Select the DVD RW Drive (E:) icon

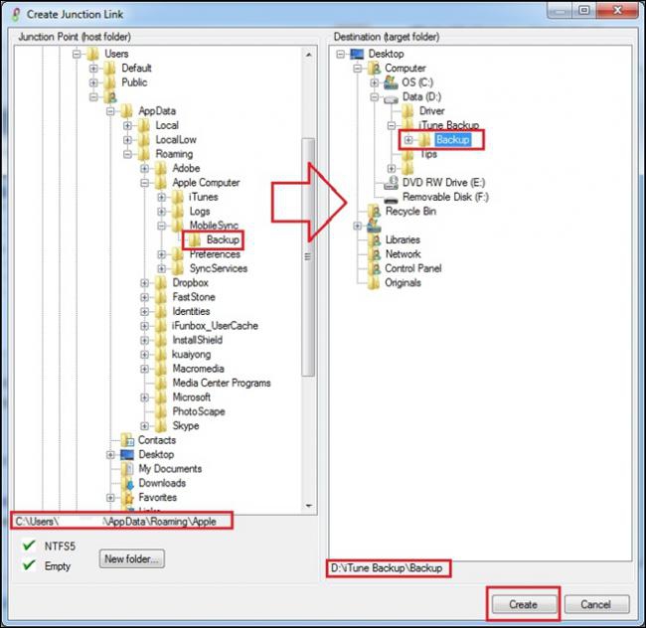coord(391,183)
